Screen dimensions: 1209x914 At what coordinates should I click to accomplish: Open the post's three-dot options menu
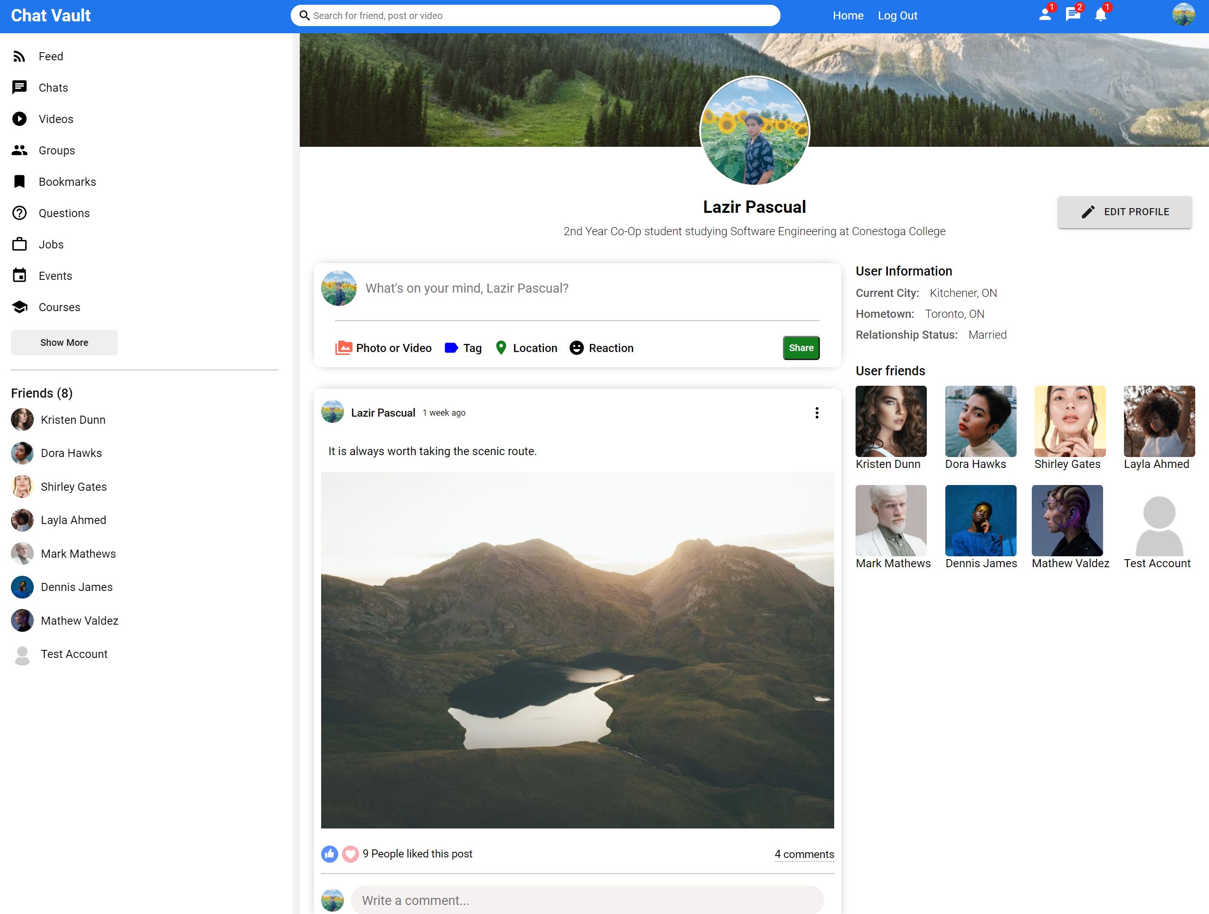click(x=817, y=413)
